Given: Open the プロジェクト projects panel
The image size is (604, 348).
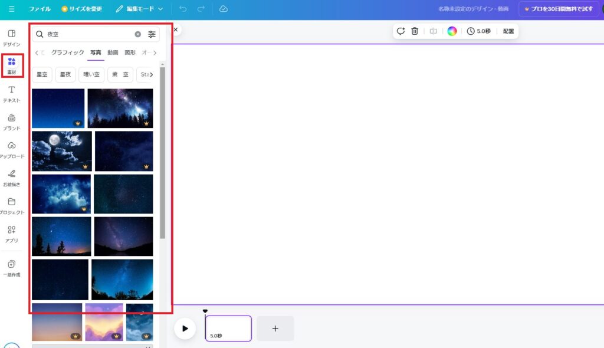Looking at the screenshot, I should (x=12, y=206).
